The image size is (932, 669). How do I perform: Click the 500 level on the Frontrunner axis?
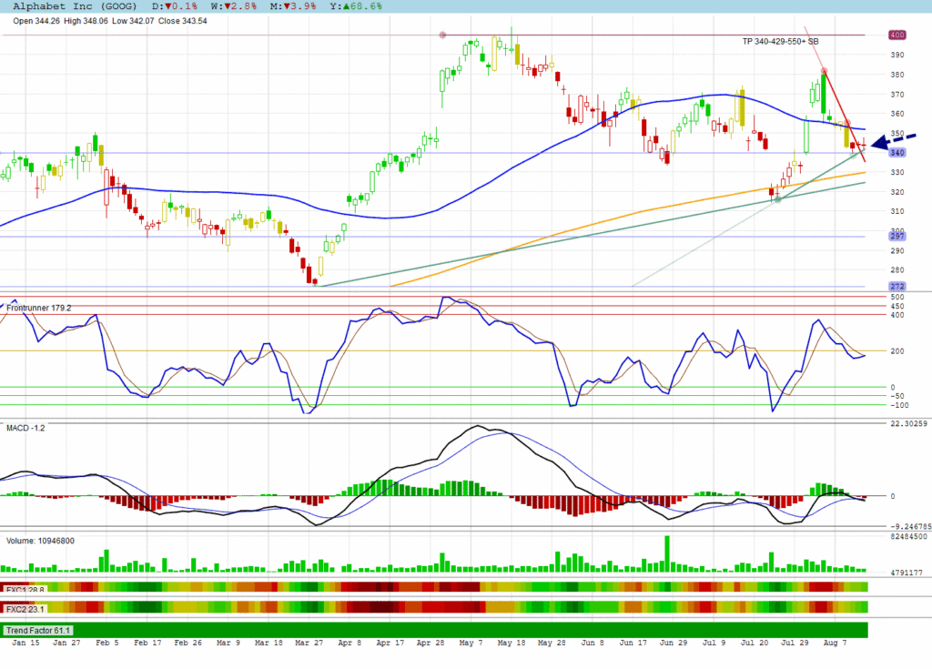897,297
